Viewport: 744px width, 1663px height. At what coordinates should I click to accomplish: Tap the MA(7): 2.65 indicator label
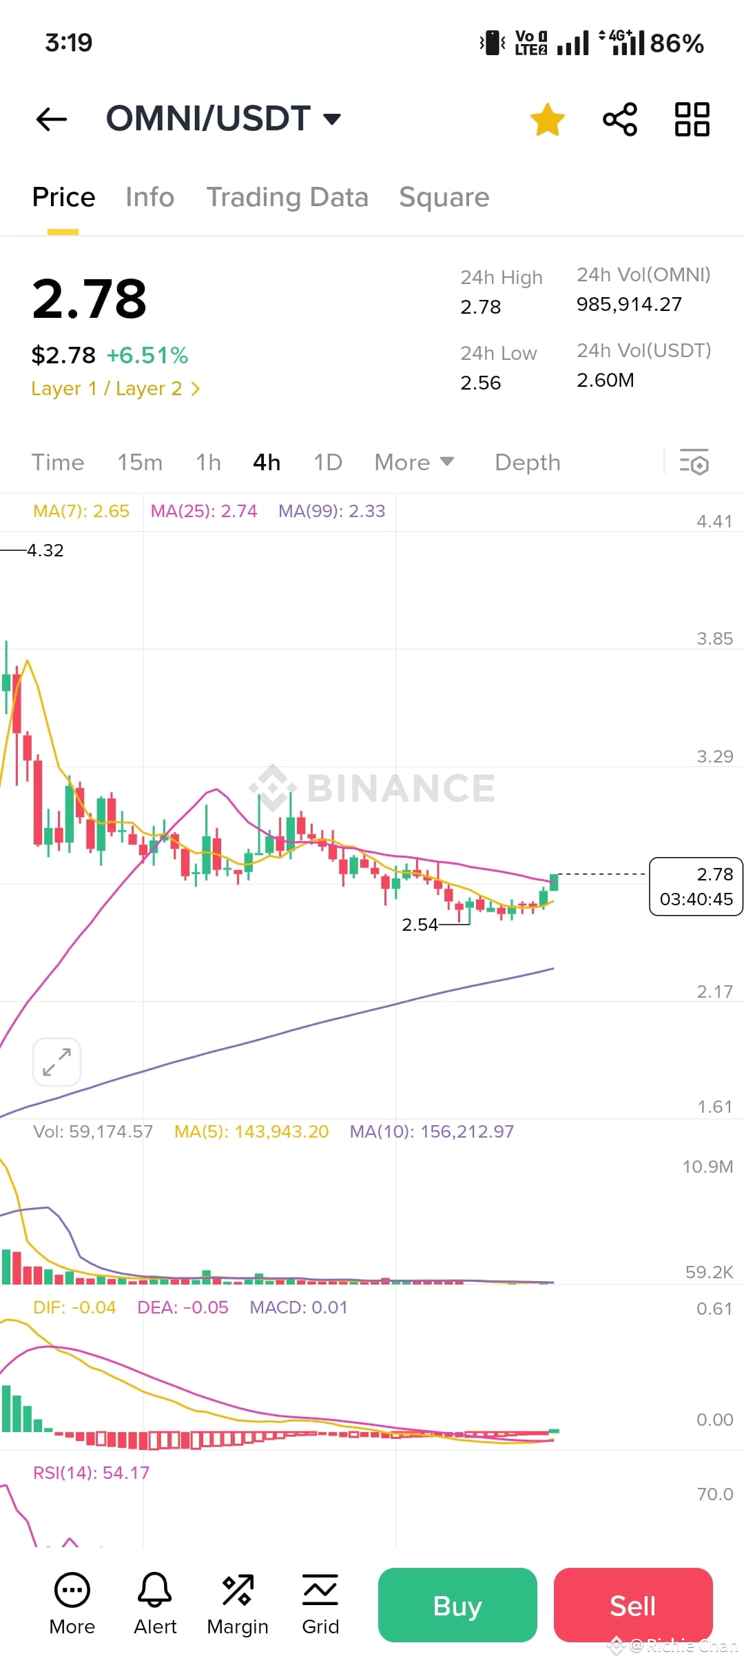81,512
